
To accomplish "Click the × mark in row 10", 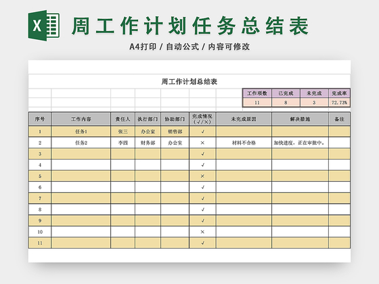I will 202,232.
